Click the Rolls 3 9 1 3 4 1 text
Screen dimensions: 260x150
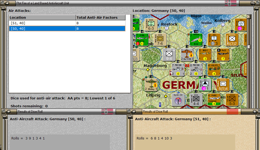(x=28, y=138)
